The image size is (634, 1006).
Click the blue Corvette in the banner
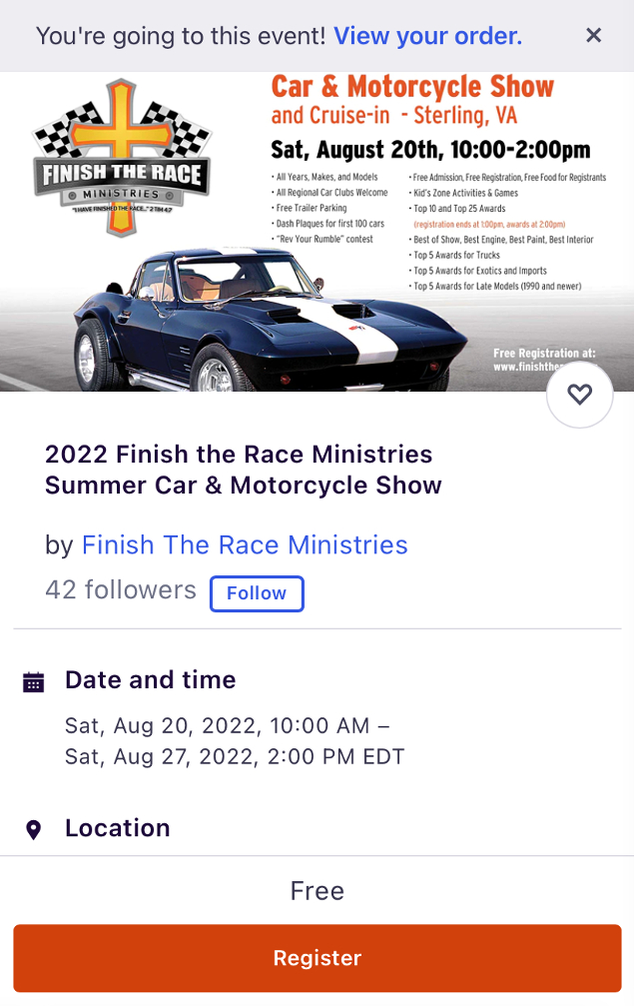260,320
